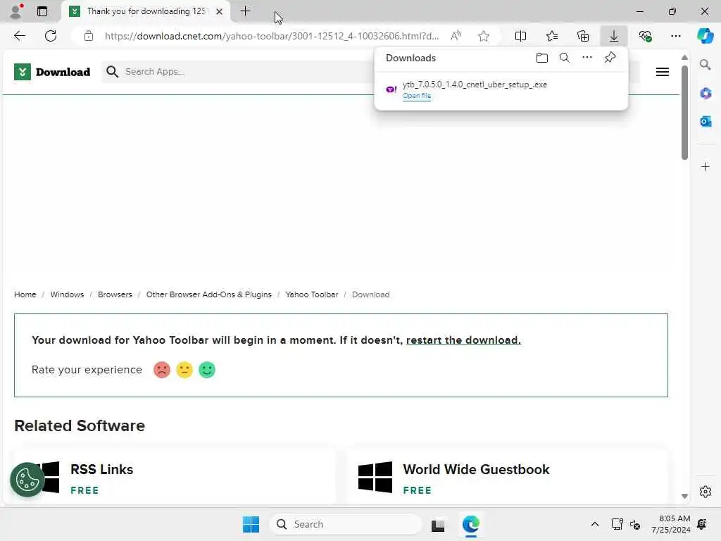Open the tab actions menu icon
The width and height of the screenshot is (721, 541).
point(42,11)
